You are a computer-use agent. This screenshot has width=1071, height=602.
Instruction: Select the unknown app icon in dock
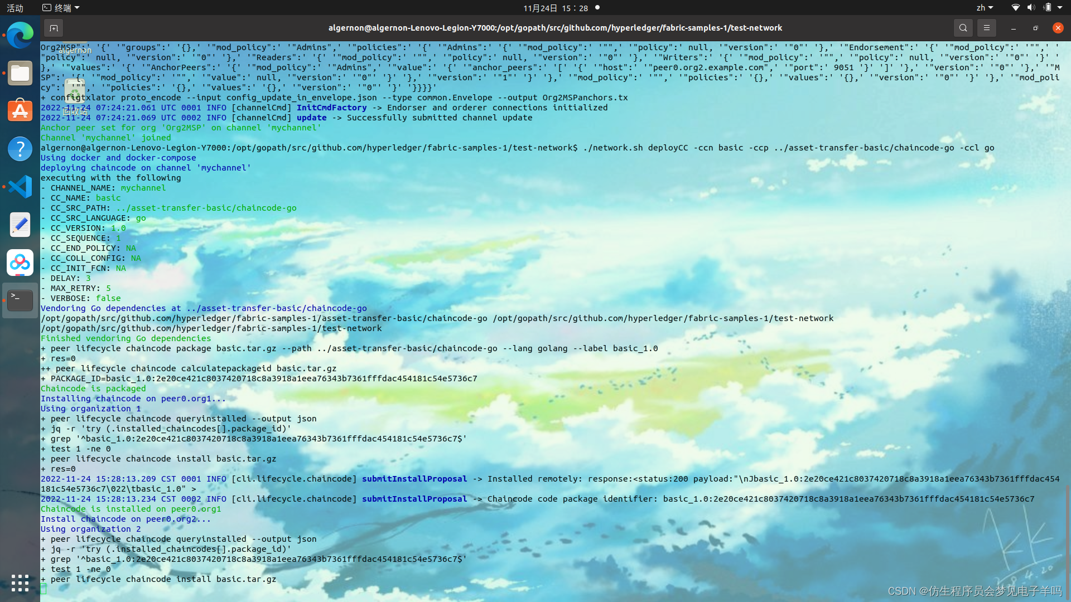point(20,263)
